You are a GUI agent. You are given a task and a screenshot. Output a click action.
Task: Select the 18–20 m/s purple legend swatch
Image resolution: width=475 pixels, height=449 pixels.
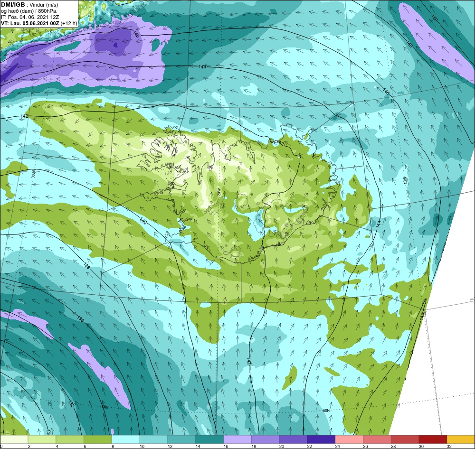click(266, 440)
